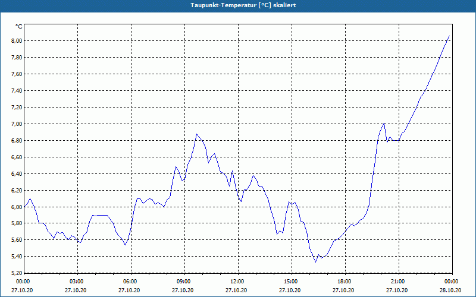Select the 06:00 x-axis time label
476x297 pixels.
click(x=131, y=282)
